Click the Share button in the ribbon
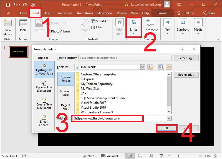This screenshot has width=222, height=159. coord(209,13)
